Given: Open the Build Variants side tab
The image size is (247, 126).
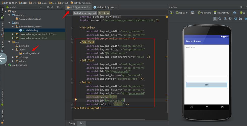Looking at the screenshot, I should [x=2, y=98].
